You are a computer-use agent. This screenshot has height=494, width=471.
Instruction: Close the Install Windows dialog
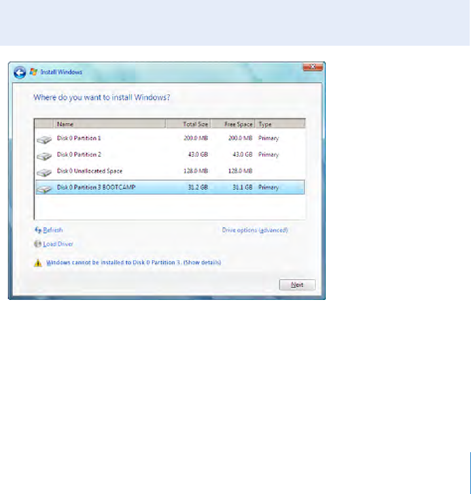pos(312,67)
